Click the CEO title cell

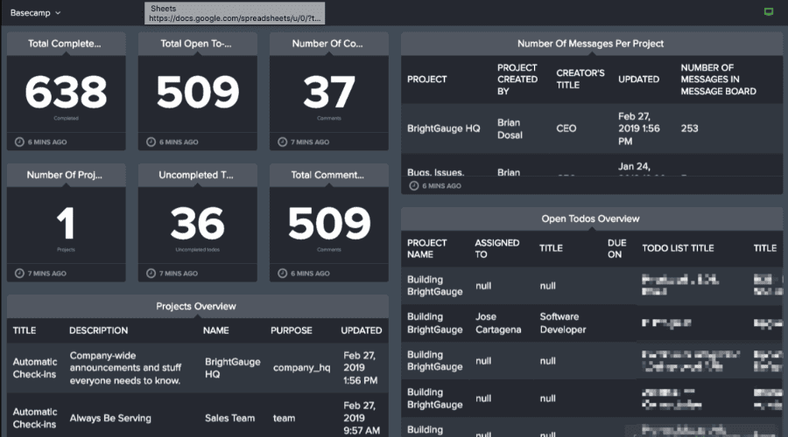coord(566,128)
